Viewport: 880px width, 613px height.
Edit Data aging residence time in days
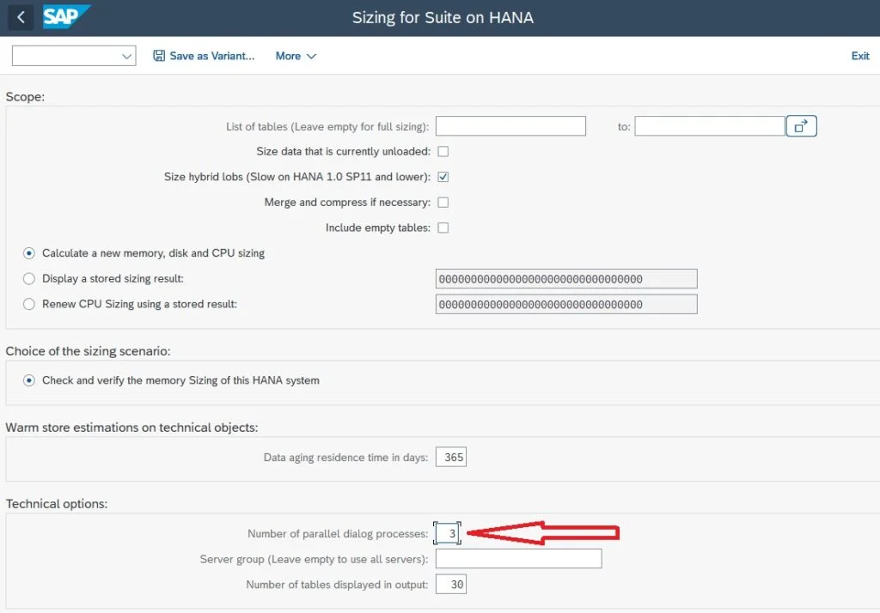point(450,457)
